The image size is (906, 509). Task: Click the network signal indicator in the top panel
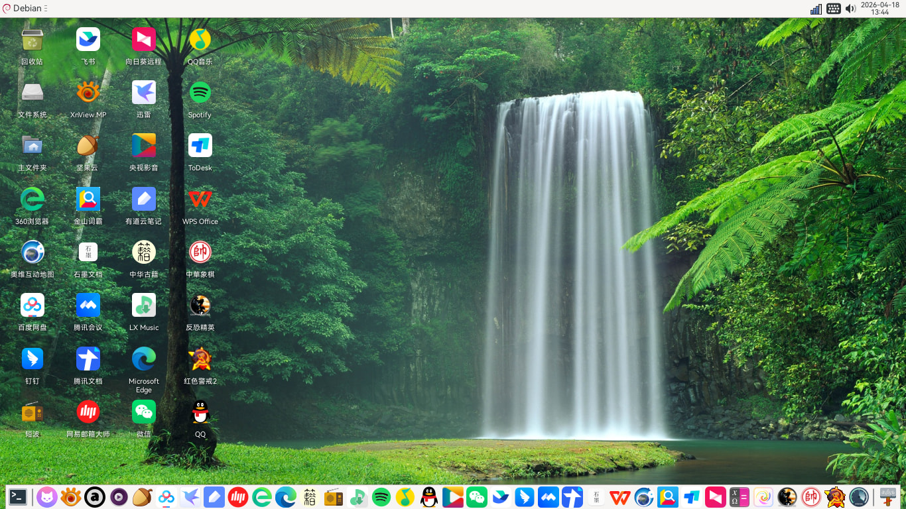point(816,9)
